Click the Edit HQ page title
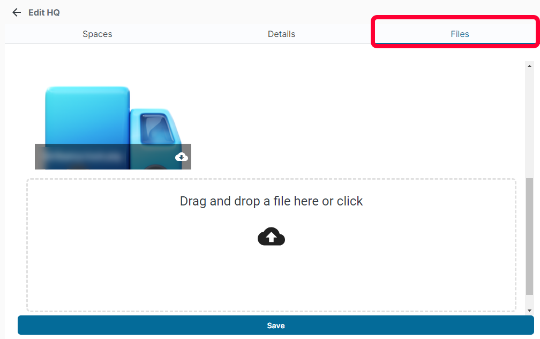This screenshot has width=540, height=339. [x=44, y=13]
